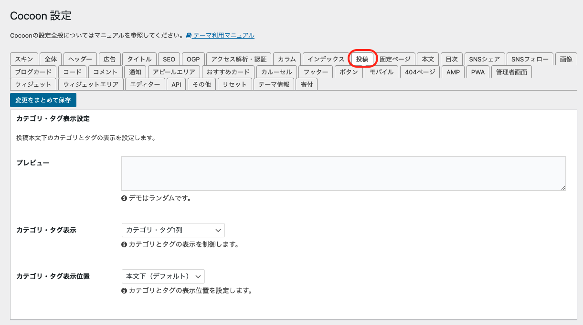Open the カラム tab

(287, 59)
